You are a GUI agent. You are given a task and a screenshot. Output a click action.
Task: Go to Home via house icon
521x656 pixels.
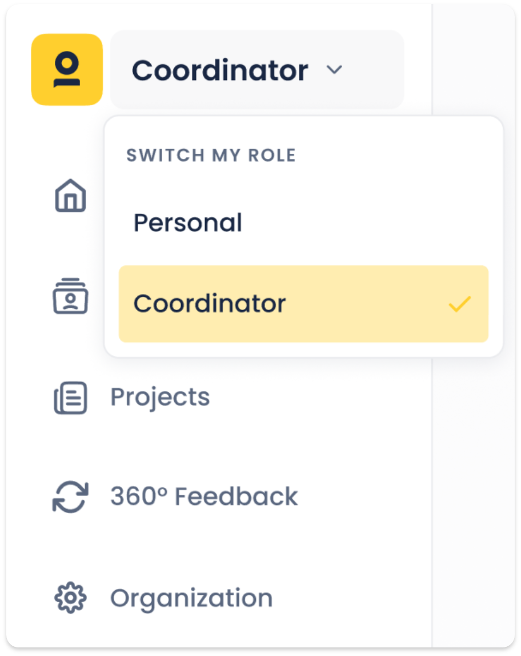coord(71,196)
